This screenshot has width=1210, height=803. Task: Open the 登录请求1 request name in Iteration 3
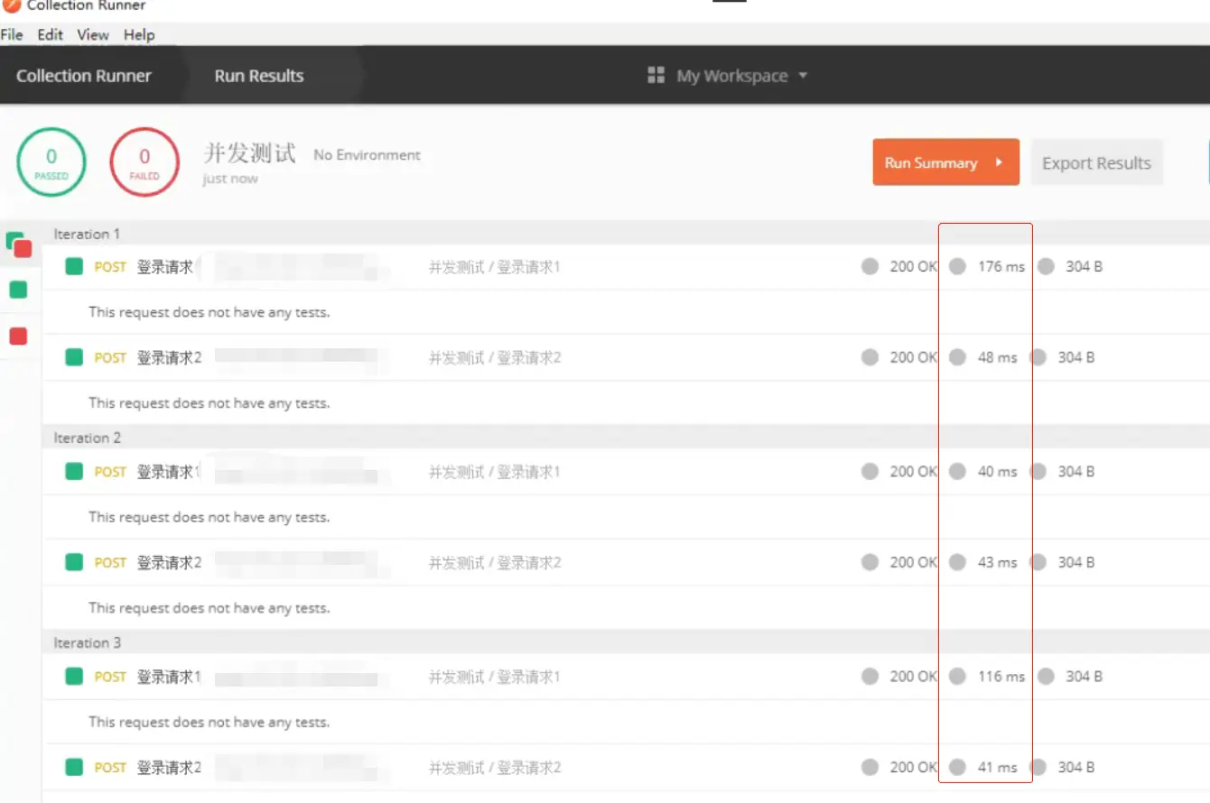pyautogui.click(x=169, y=677)
